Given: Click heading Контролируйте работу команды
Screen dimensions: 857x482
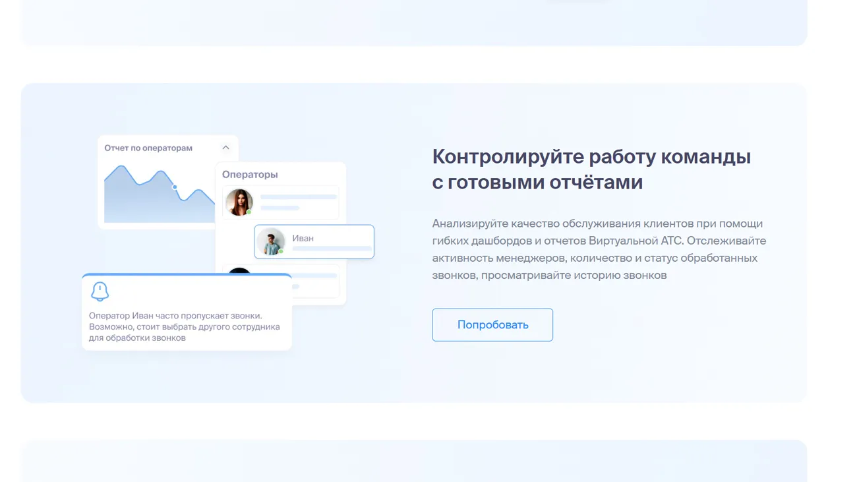Looking at the screenshot, I should 591,169.
